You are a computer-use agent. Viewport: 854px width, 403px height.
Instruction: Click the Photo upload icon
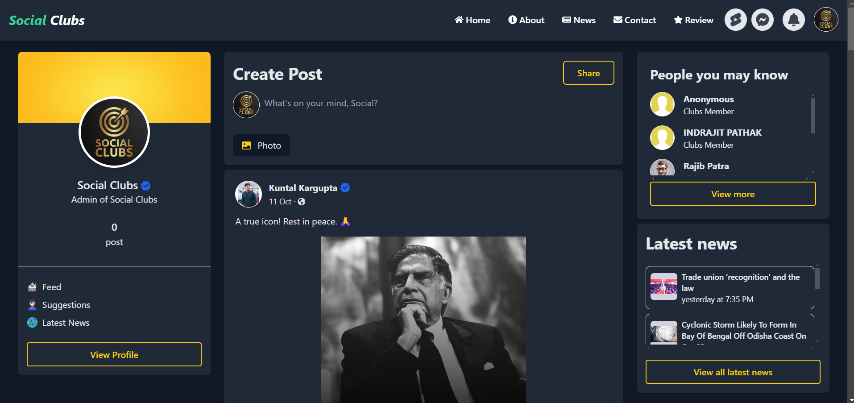(x=246, y=145)
